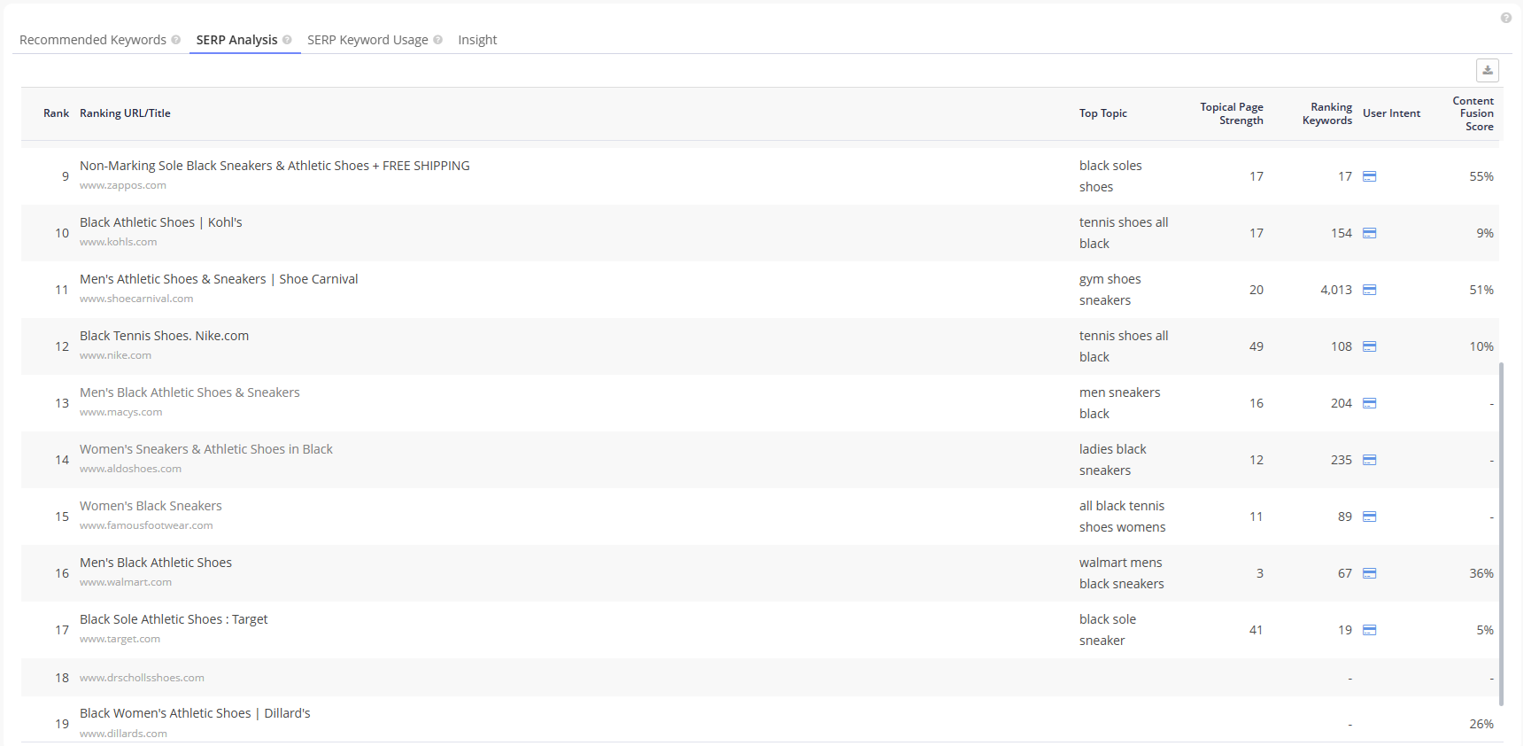This screenshot has width=1523, height=746.
Task: Click help icon beside SERP Analysis tab
Action: 287,40
